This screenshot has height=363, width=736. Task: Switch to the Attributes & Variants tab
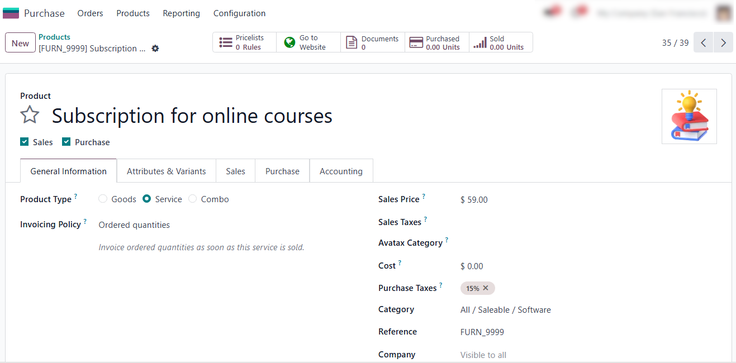click(166, 171)
